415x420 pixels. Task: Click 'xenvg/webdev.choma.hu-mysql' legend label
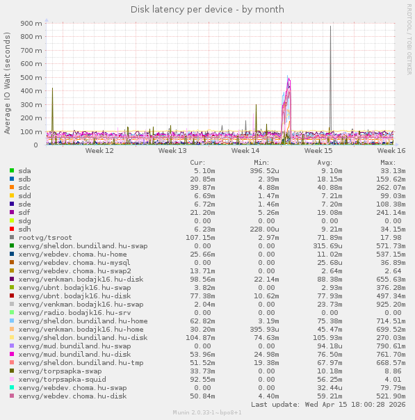tap(74, 263)
